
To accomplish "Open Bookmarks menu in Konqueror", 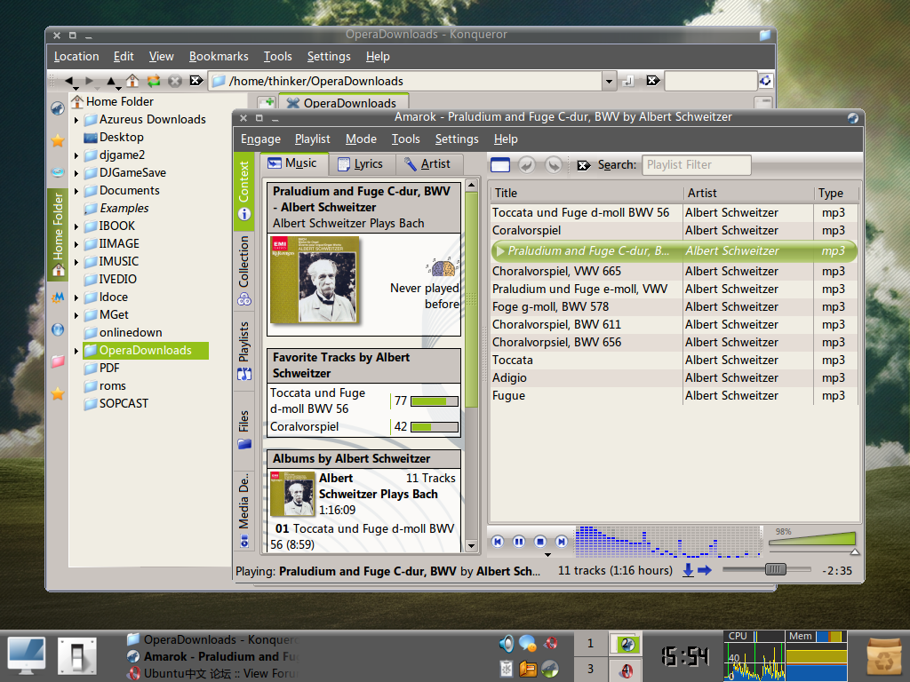I will point(219,56).
